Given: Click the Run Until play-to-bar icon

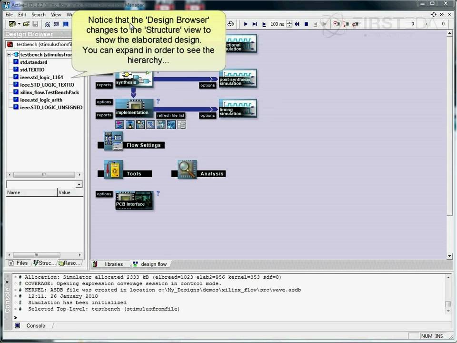Looking at the screenshot, I should point(255,24).
